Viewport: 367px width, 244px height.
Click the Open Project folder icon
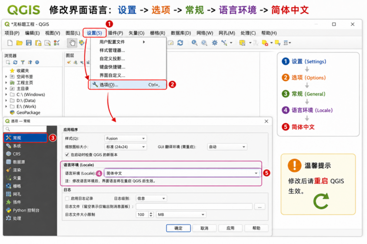[19, 43]
